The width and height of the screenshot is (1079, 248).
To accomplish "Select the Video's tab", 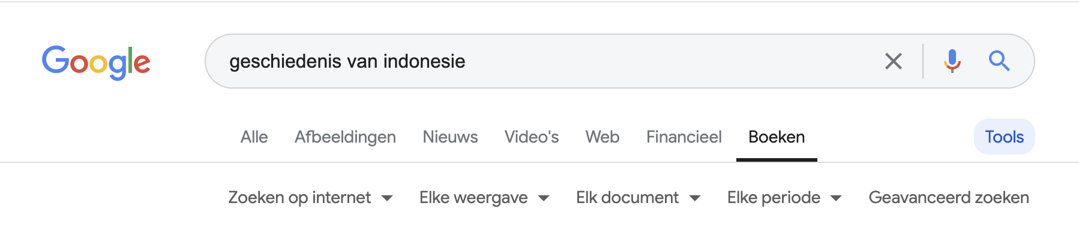I will point(531,137).
